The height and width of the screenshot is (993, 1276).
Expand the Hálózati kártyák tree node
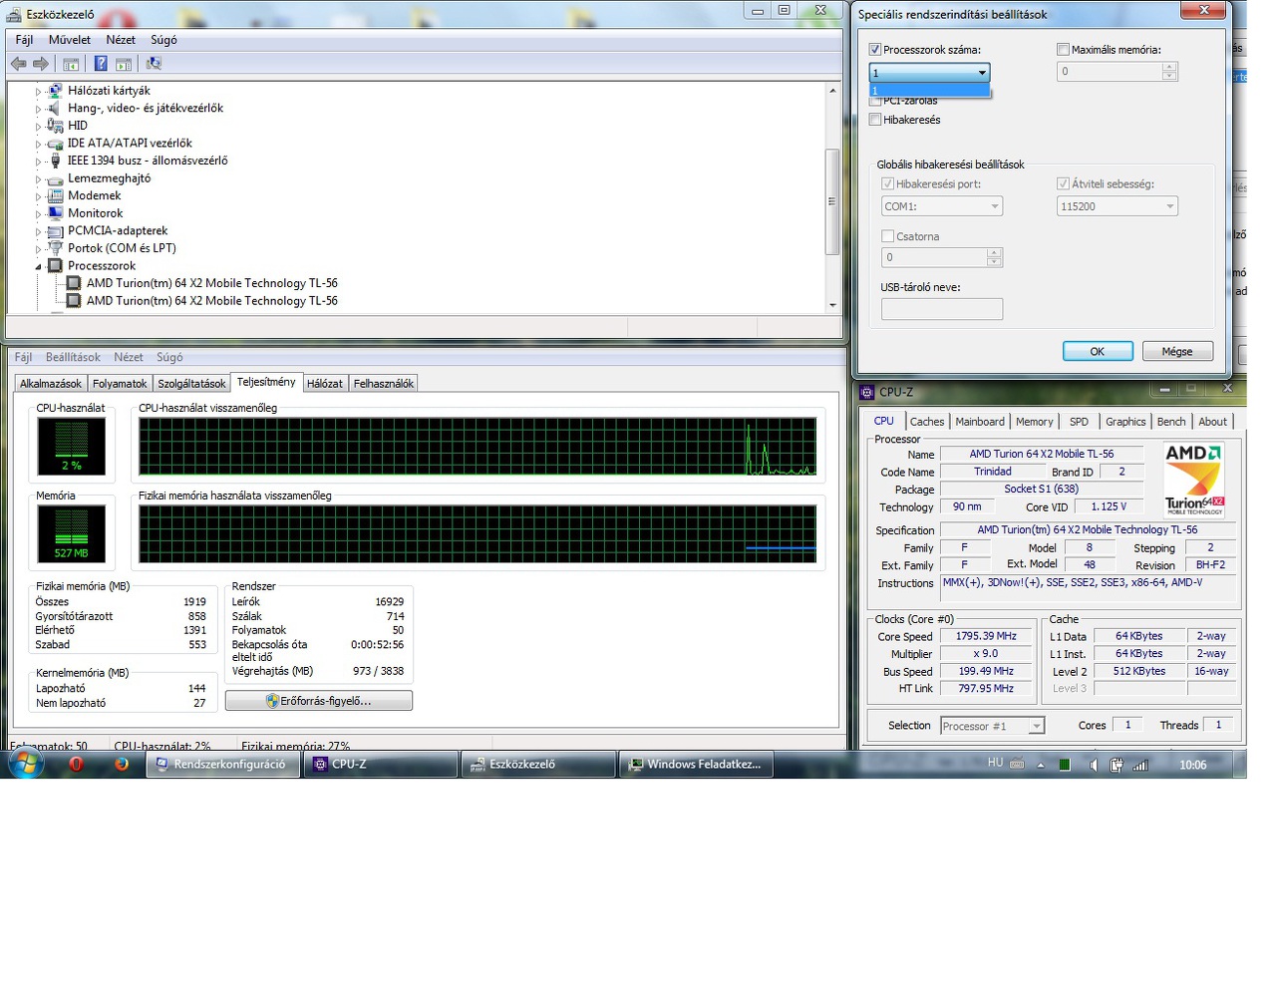coord(39,91)
